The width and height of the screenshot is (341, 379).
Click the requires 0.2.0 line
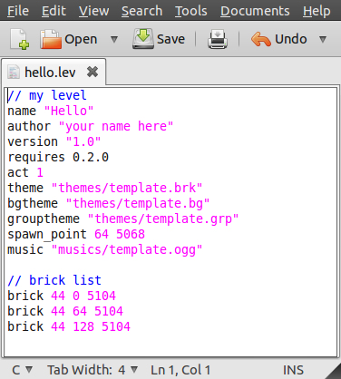[58, 157]
